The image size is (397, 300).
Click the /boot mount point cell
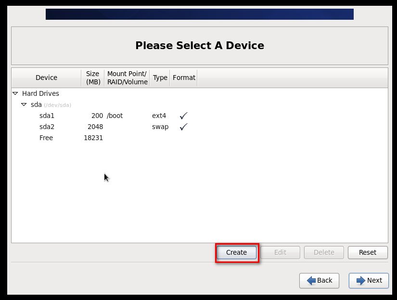click(x=115, y=116)
